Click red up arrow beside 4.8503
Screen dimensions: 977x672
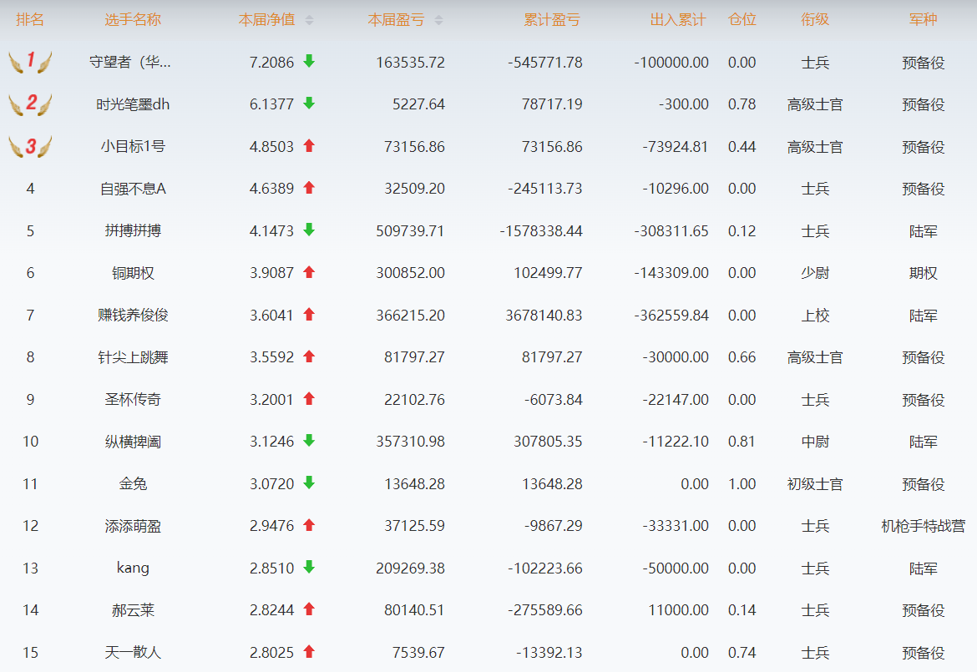(309, 146)
